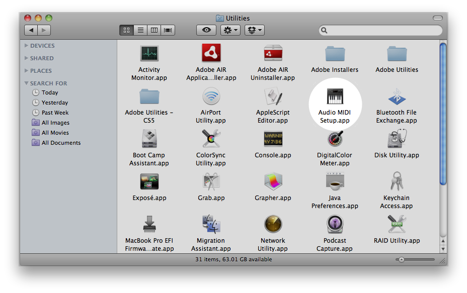This screenshot has height=293, width=467.
Task: Select Java Preferences app icon
Action: click(x=335, y=181)
